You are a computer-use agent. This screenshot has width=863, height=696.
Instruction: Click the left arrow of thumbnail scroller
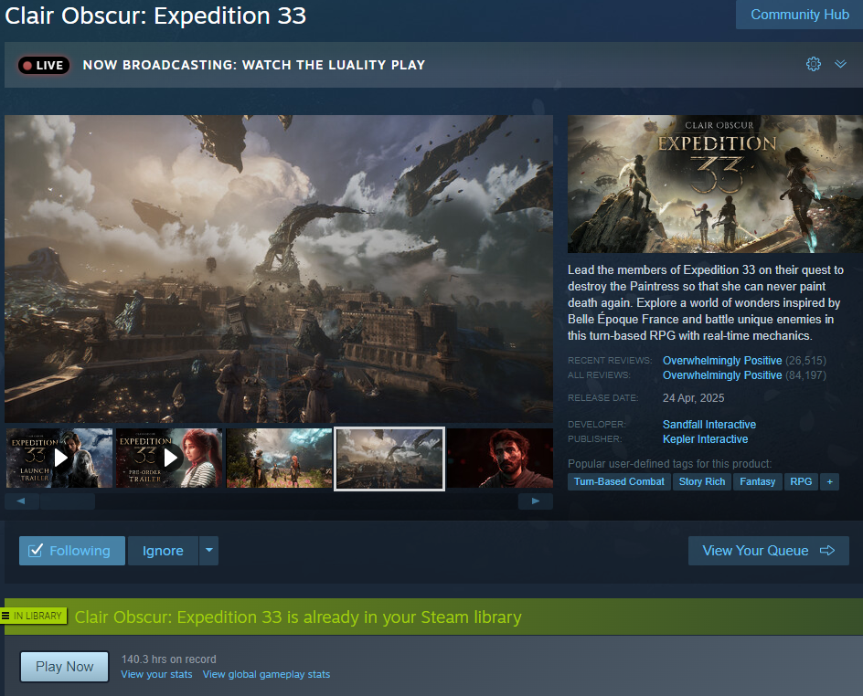(x=21, y=501)
